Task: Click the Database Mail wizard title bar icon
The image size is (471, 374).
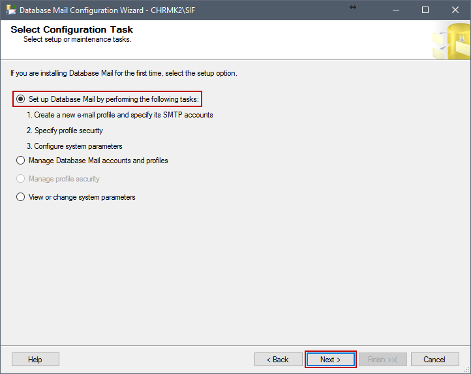Action: click(11, 10)
